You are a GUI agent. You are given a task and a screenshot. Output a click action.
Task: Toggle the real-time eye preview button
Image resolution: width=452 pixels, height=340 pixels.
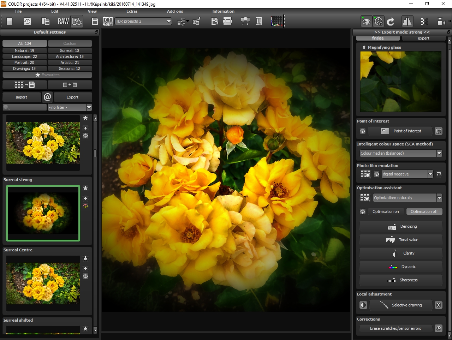coord(367,22)
